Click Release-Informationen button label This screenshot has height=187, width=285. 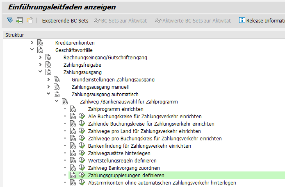[x=265, y=20]
